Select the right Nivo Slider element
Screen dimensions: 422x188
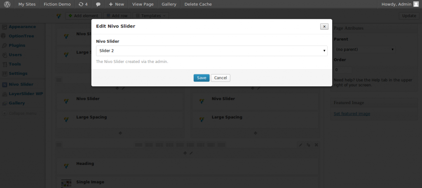255,102
